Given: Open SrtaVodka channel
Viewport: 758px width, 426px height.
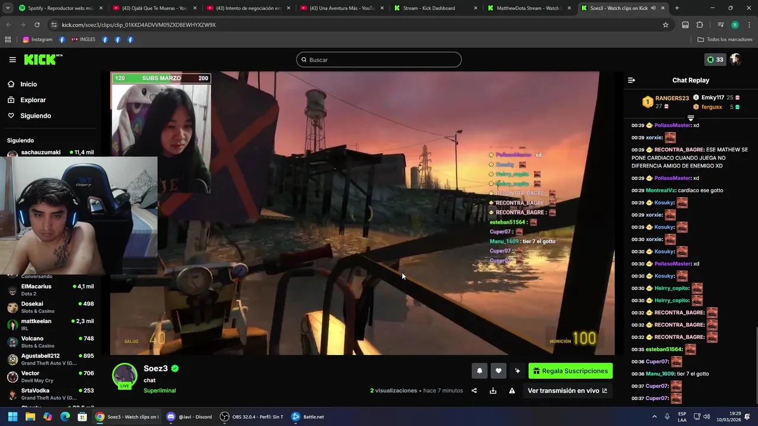Looking at the screenshot, I should [x=50, y=394].
